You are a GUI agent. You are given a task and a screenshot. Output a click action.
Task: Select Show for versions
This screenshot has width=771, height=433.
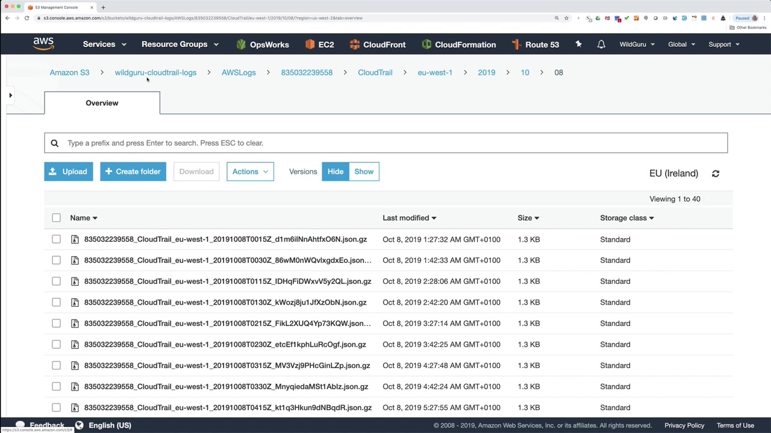tap(364, 171)
